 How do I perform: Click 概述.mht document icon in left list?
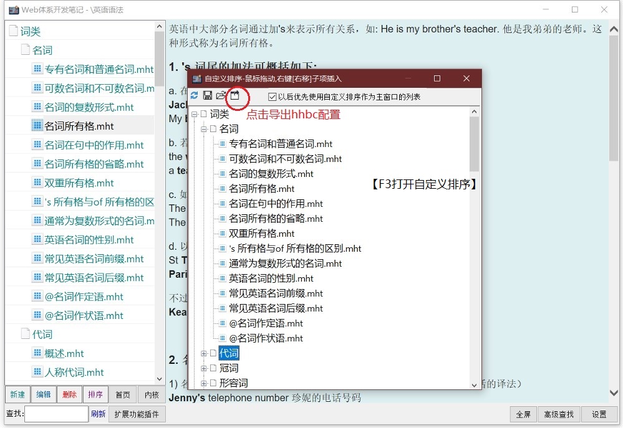coord(37,353)
